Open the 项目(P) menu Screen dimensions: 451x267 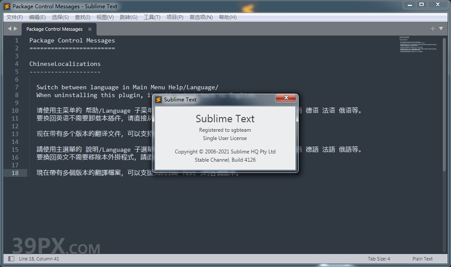[x=175, y=17]
